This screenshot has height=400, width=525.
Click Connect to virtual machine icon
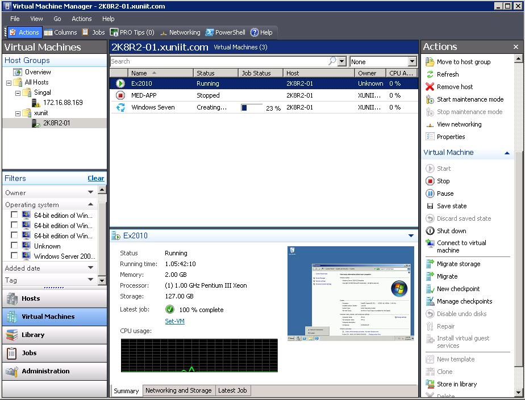tap(430, 244)
